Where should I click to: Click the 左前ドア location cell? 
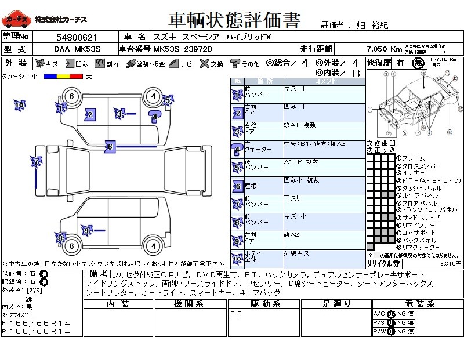(264, 241)
